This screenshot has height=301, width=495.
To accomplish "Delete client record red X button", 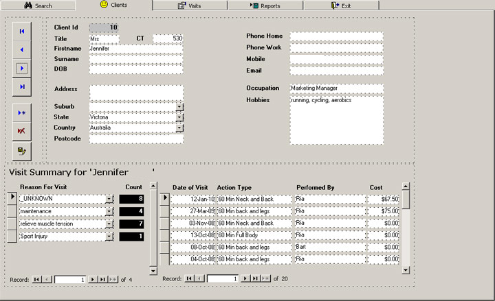I will 22,131.
